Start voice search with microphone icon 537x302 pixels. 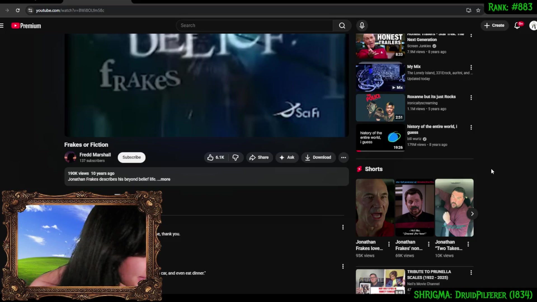point(362,25)
